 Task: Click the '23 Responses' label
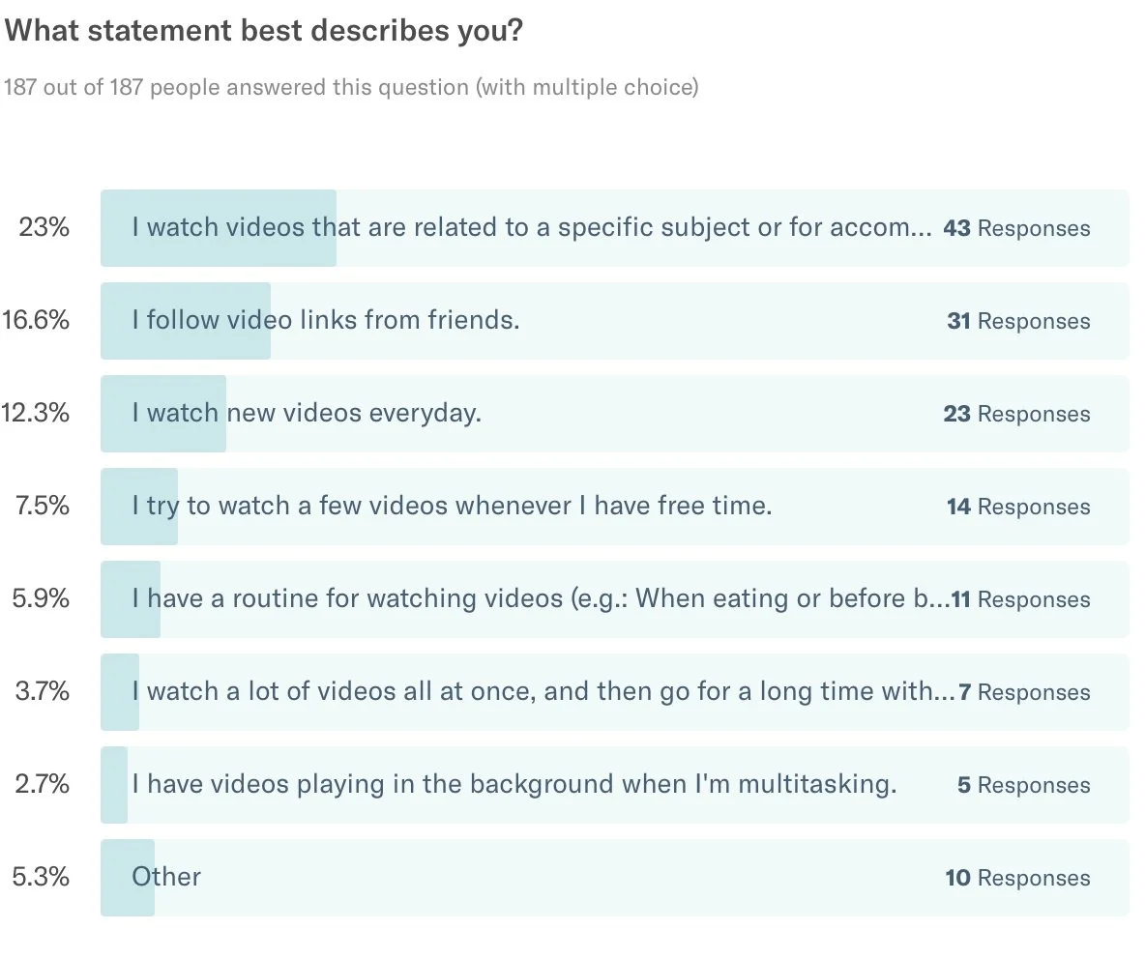point(1016,413)
